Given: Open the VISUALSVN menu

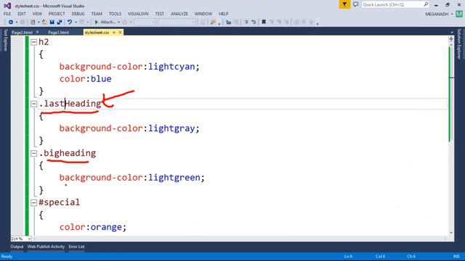Looking at the screenshot, I should [x=138, y=14].
